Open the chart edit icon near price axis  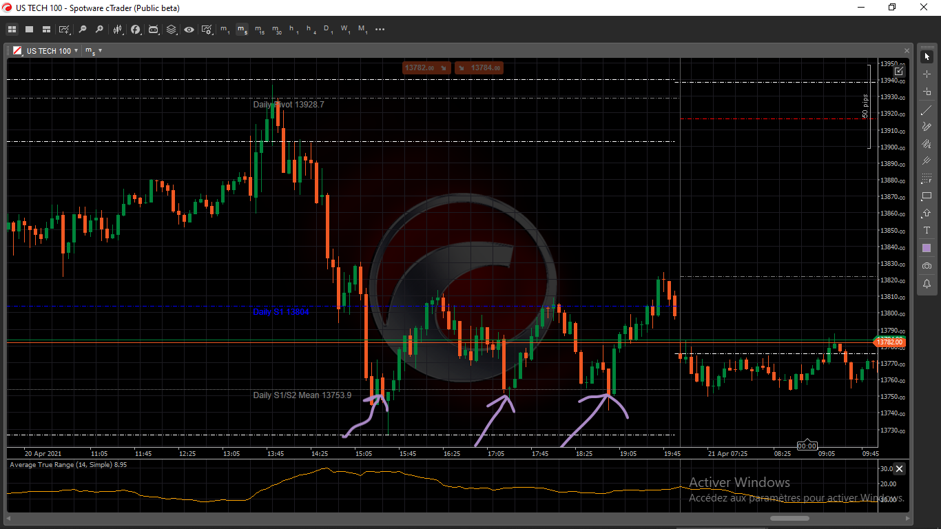pyautogui.click(x=899, y=71)
